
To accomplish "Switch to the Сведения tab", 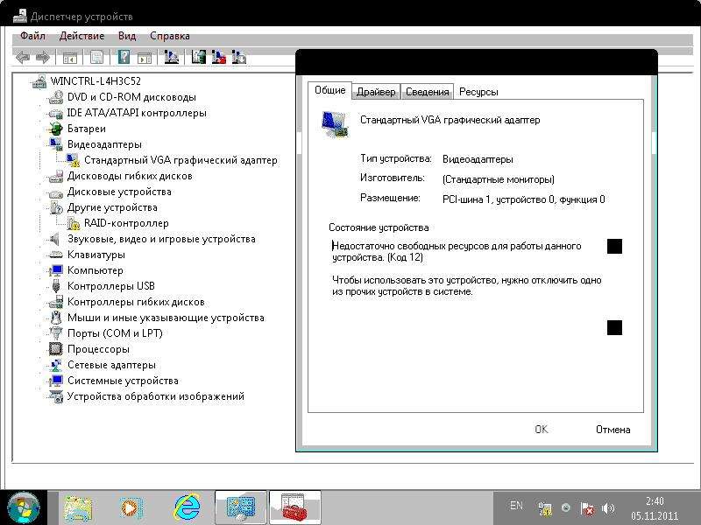I will point(428,92).
